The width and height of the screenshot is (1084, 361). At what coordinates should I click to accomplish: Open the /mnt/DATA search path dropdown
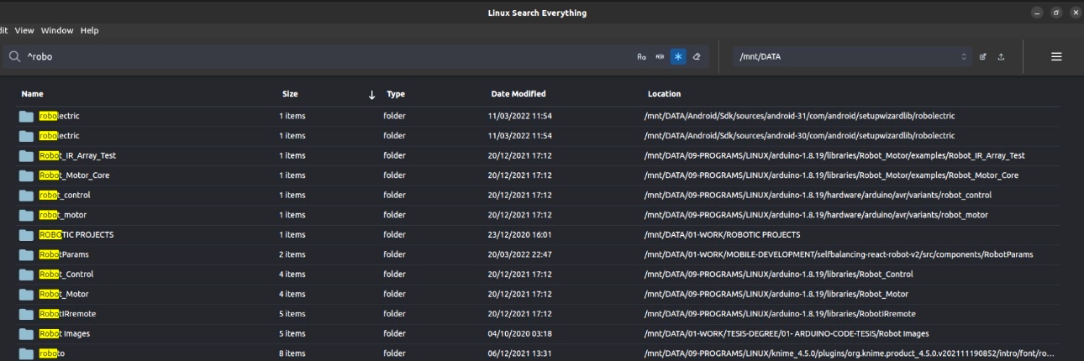tap(852, 57)
